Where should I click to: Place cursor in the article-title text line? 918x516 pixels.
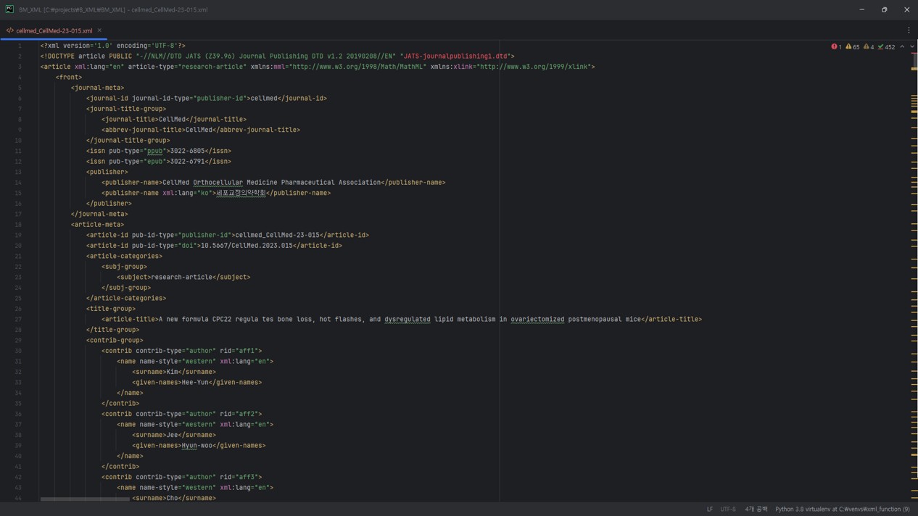(x=326, y=319)
